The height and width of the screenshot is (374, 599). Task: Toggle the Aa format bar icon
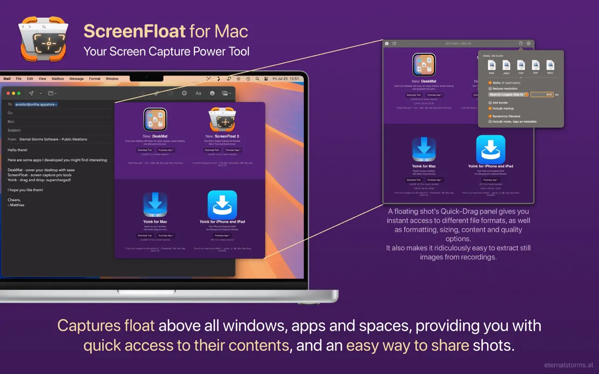198,93
